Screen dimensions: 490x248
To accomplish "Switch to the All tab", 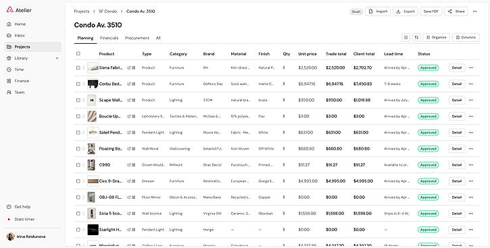I will [158, 38].
